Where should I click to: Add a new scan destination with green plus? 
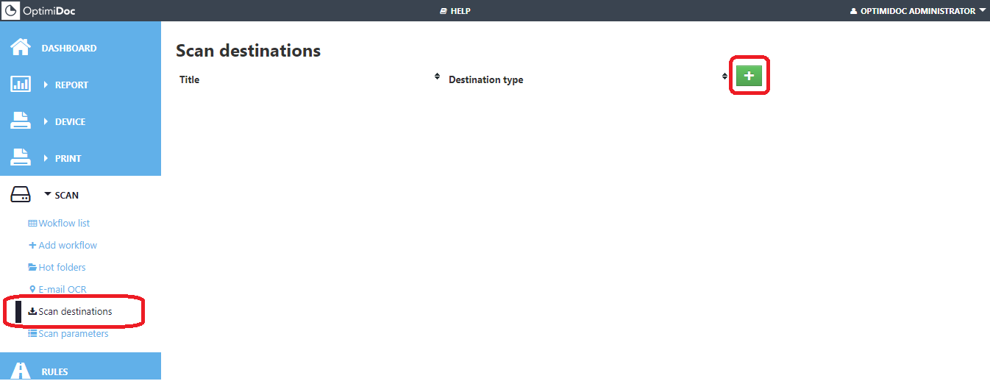pos(749,76)
